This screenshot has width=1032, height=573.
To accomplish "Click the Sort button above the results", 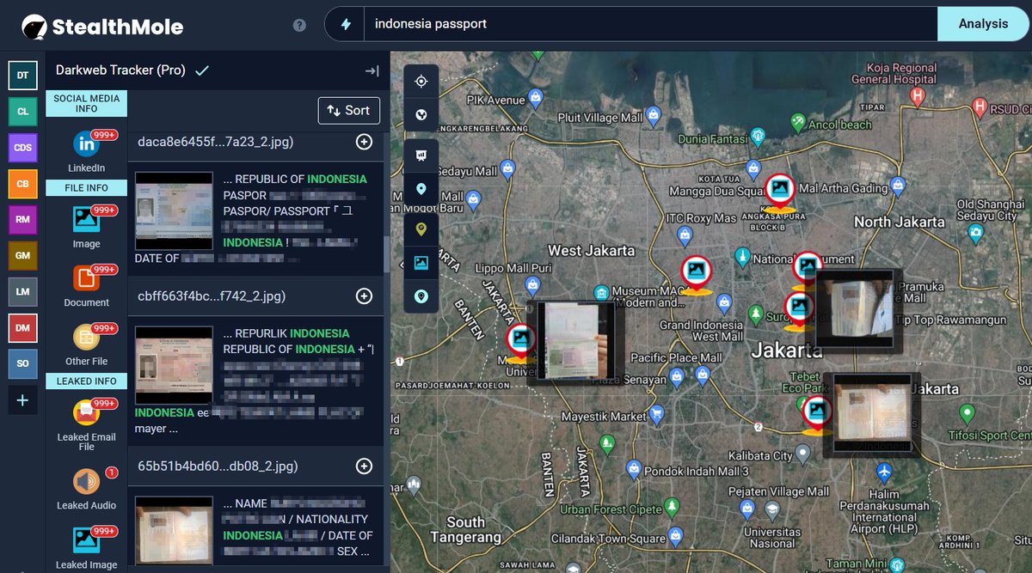I will point(348,110).
